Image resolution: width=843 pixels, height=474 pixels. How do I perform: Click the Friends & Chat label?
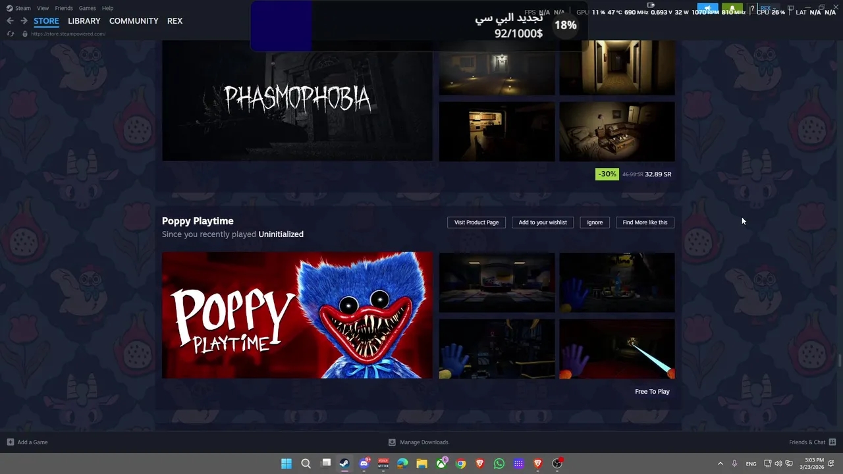click(807, 442)
